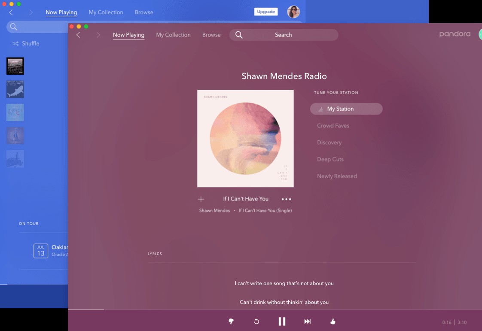
Task: Open the third album thumbnail below the shark cover
Action: 15,112
